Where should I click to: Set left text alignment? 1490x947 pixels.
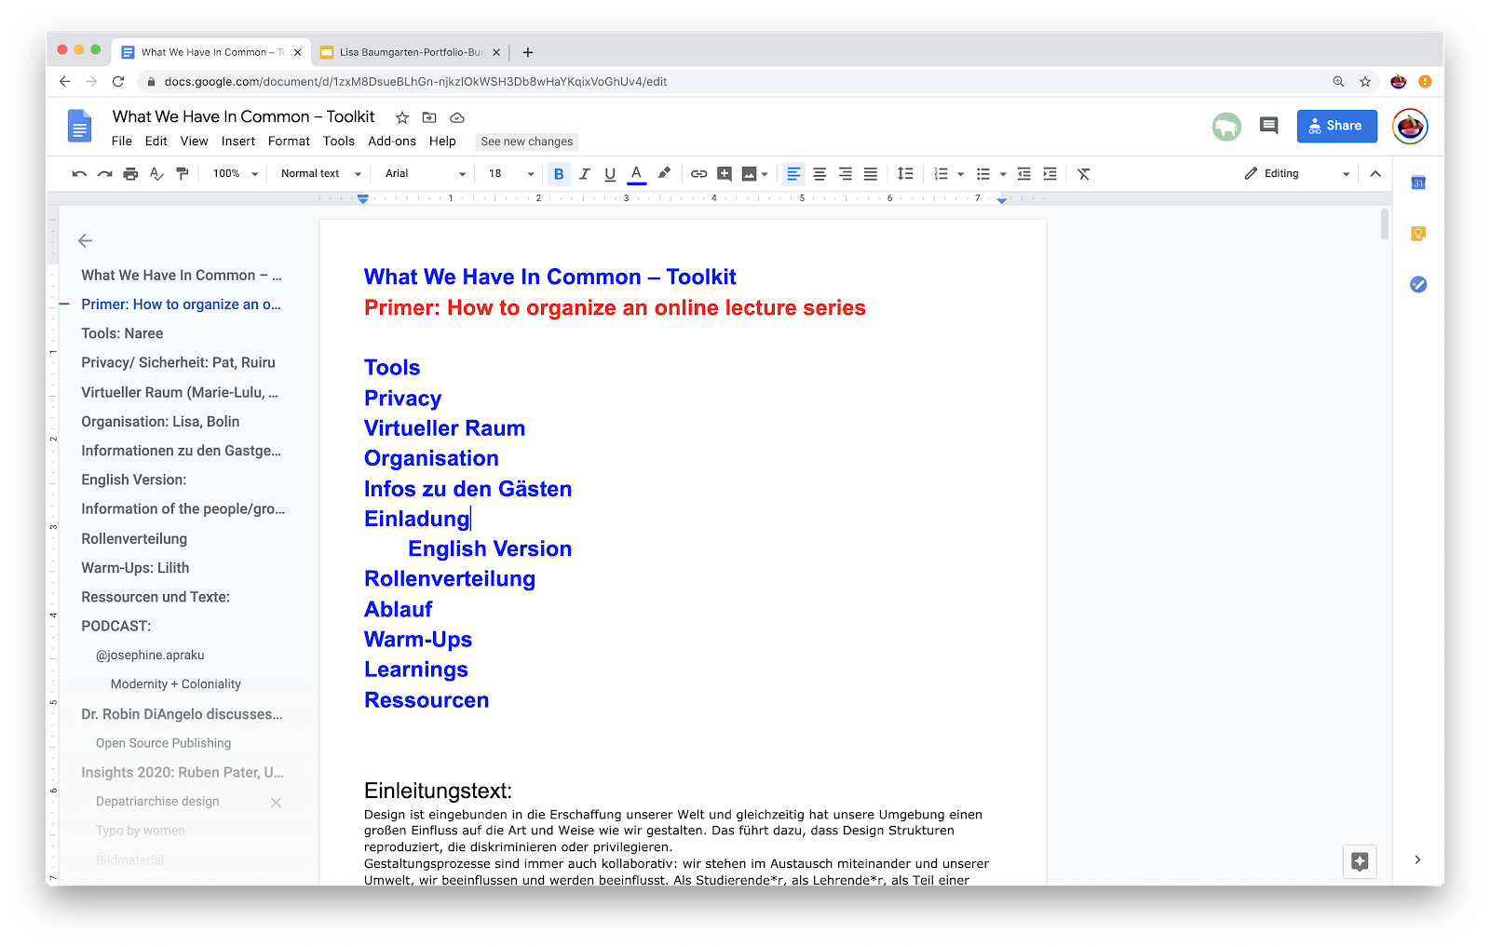793,174
